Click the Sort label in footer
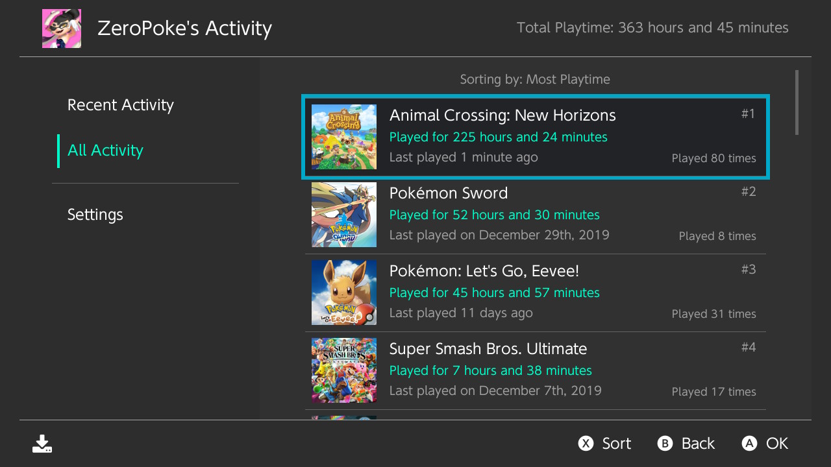Image resolution: width=831 pixels, height=467 pixels. (615, 444)
